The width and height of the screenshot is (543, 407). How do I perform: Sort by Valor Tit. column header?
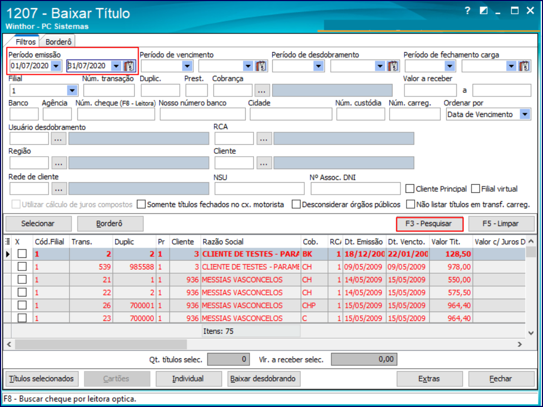(x=451, y=242)
